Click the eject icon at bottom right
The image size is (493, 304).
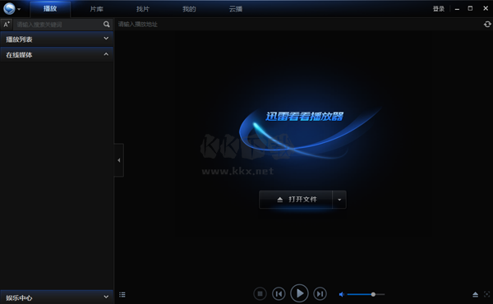tap(476, 295)
